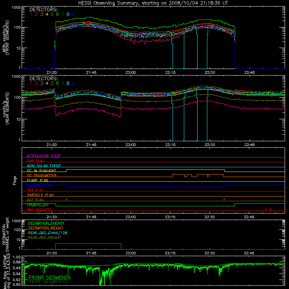
Task: Select yellow detector 4 in front segments legend
Action: tap(47, 14)
